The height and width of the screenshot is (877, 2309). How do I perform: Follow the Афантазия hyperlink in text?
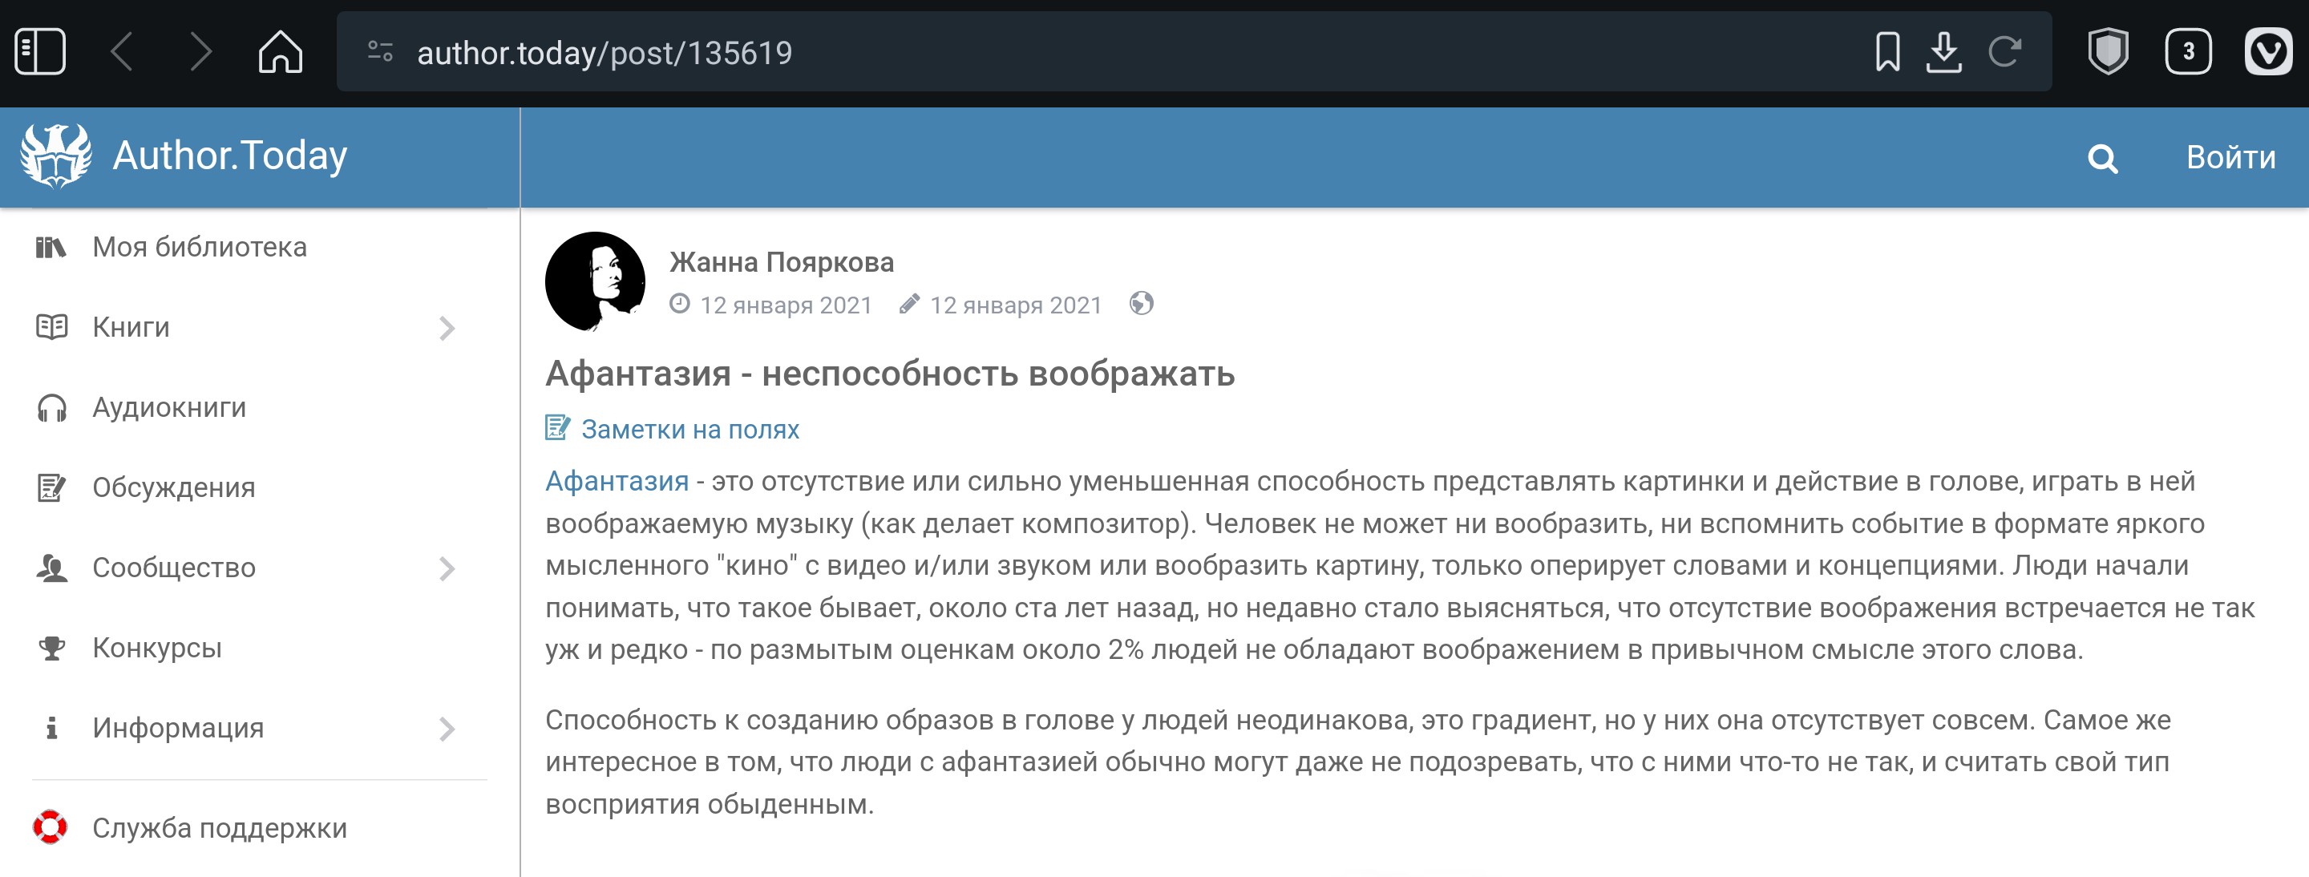point(617,482)
